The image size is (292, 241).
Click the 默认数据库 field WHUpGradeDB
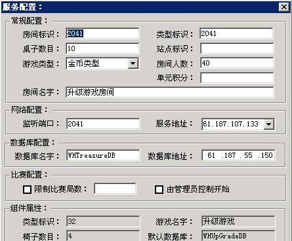pos(238,236)
